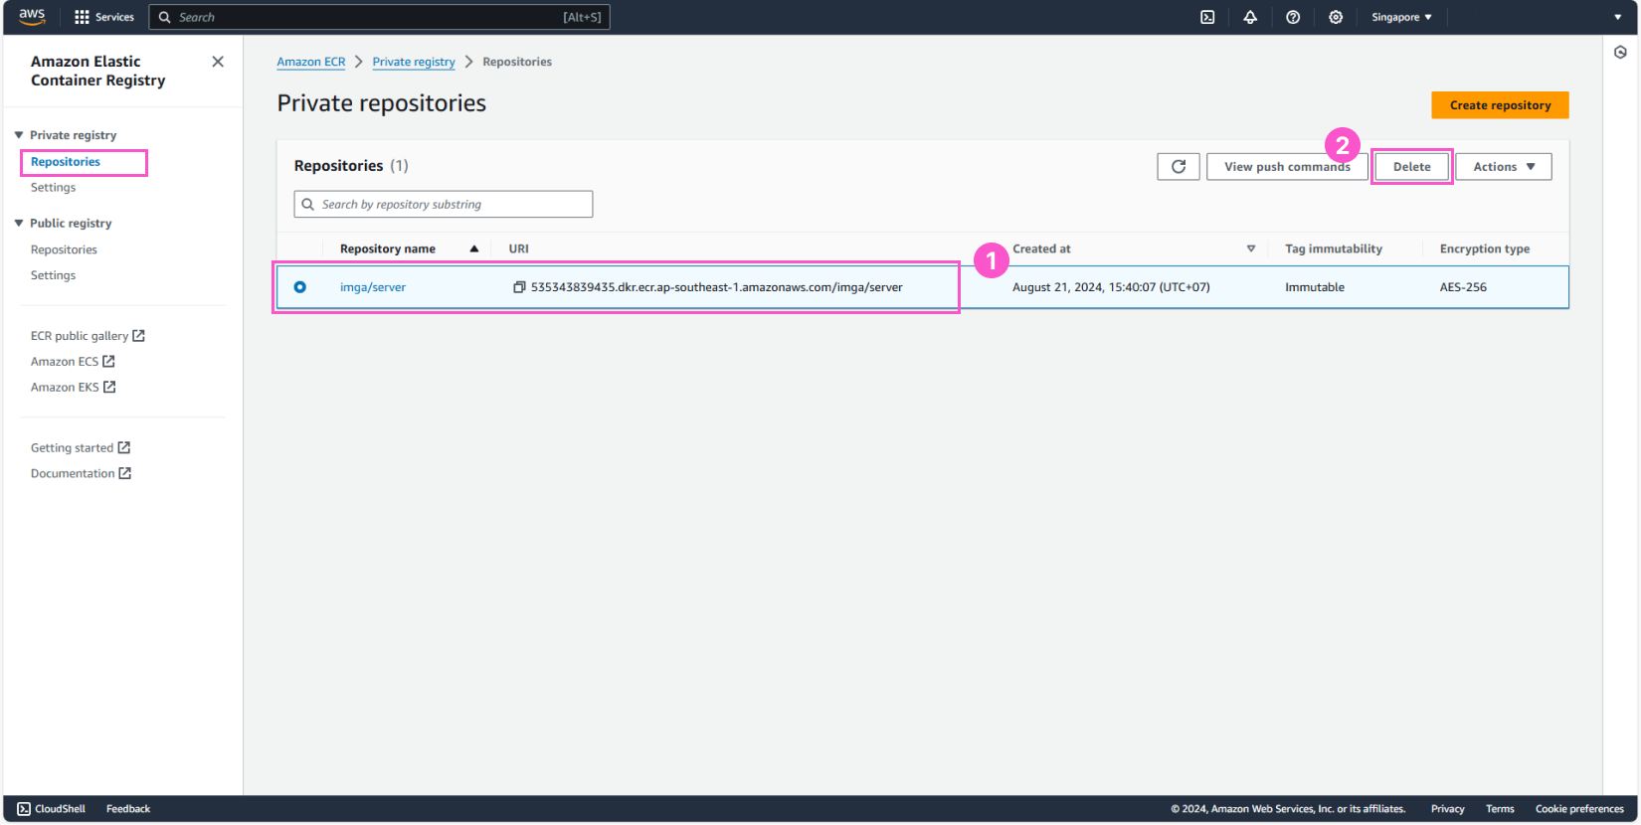The image size is (1641, 825).
Task: Open the Services grid menu
Action: (x=103, y=17)
